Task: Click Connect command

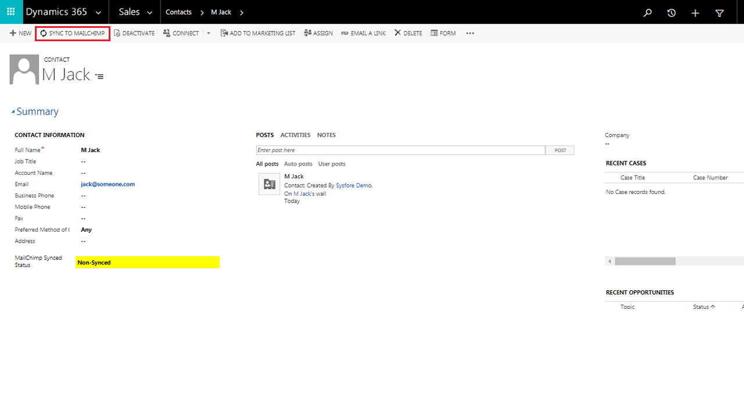Action: pyautogui.click(x=181, y=33)
